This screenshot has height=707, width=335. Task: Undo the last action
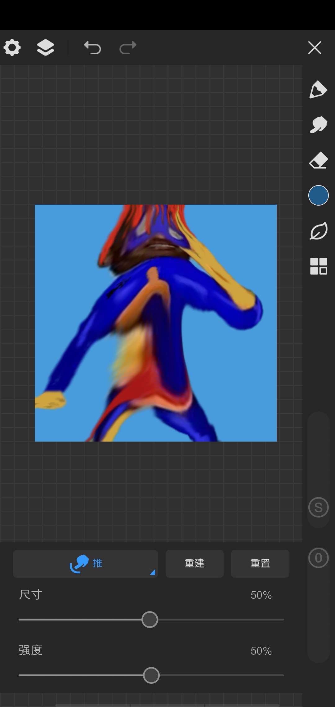tap(92, 48)
